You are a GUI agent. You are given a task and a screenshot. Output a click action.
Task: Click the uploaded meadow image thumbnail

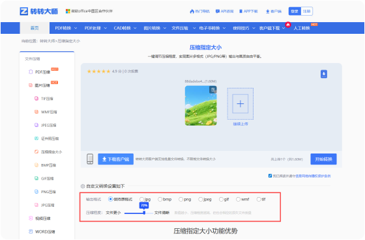pos(201,105)
